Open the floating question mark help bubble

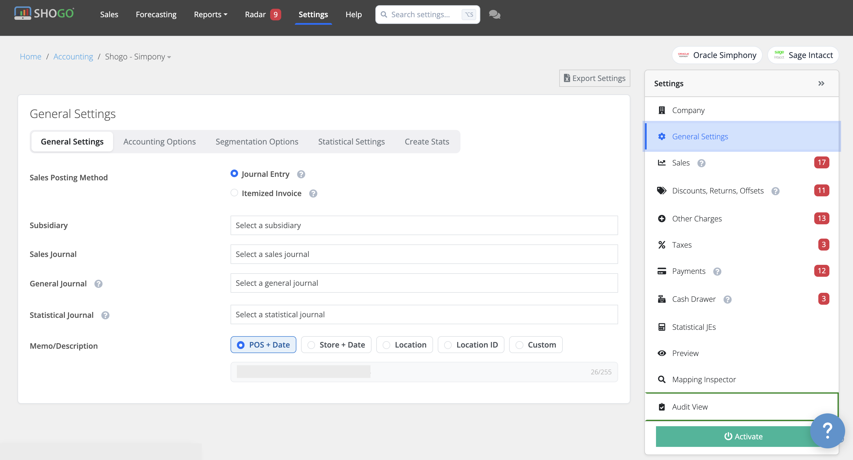[827, 431]
